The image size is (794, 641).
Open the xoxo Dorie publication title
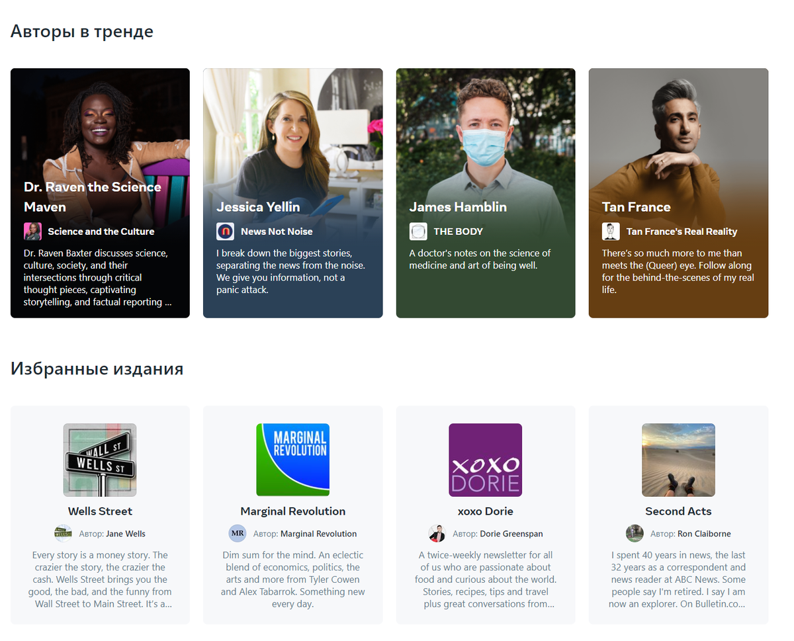point(486,511)
